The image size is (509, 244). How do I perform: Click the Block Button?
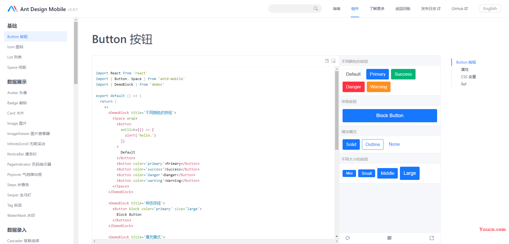pyautogui.click(x=390, y=116)
